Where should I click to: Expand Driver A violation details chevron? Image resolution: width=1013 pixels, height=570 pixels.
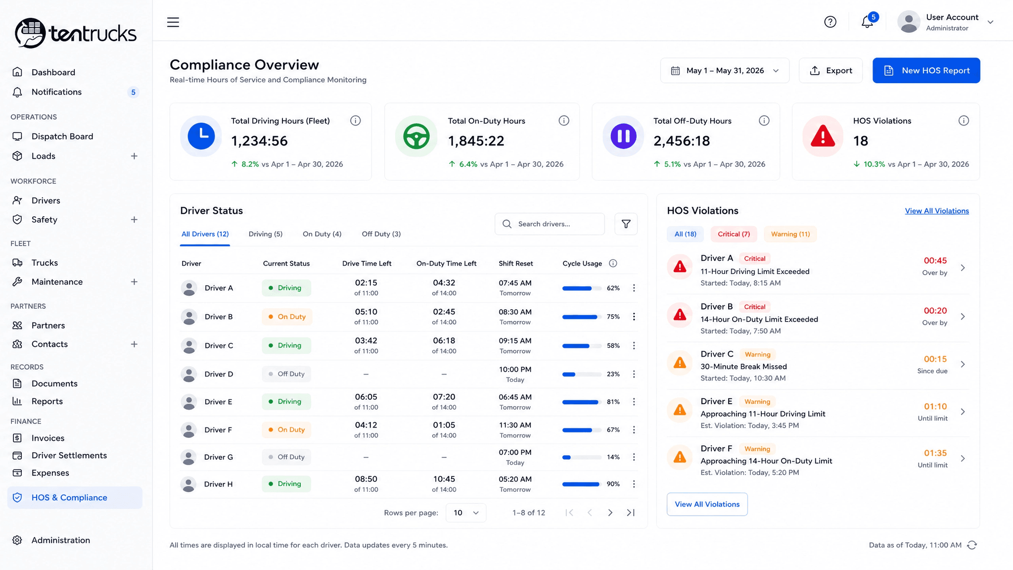click(x=963, y=268)
